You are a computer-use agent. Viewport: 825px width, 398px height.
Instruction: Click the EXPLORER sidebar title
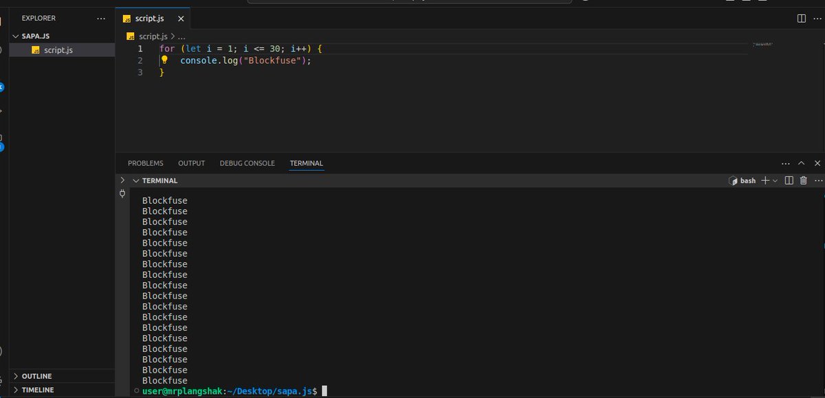coord(38,19)
